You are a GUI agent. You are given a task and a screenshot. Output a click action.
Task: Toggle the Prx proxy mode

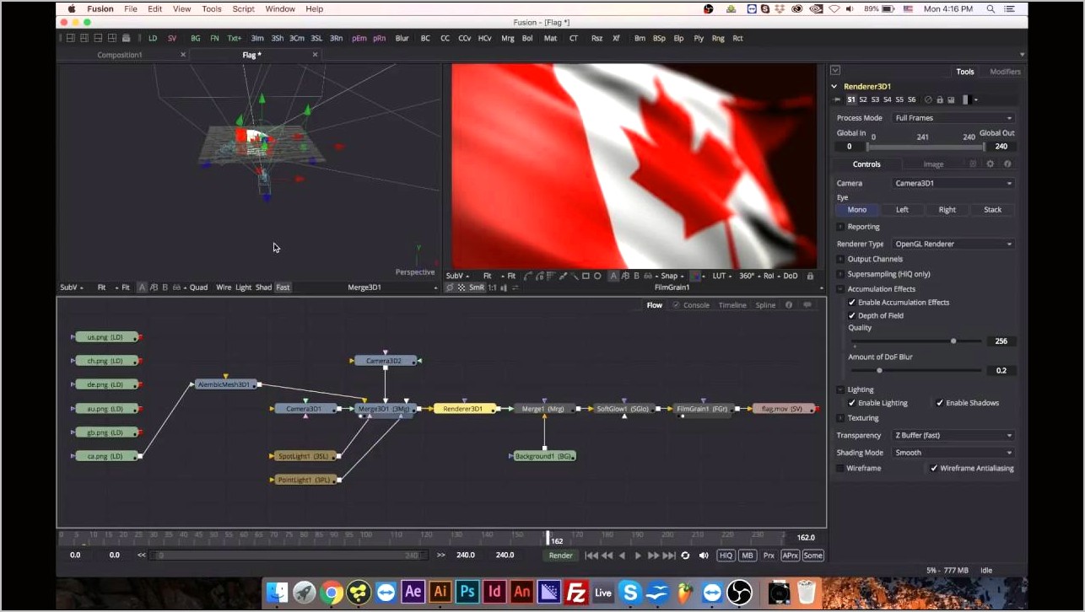[x=769, y=556]
